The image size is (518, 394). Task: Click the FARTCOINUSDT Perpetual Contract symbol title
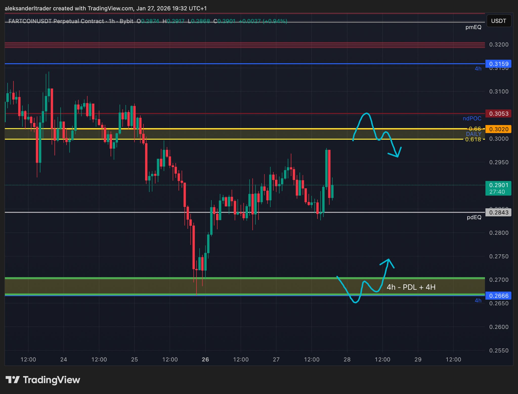(56, 21)
